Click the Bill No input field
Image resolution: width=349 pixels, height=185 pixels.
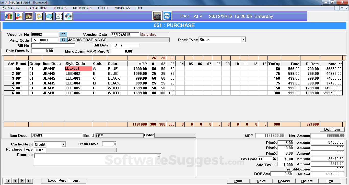(x=53, y=45)
